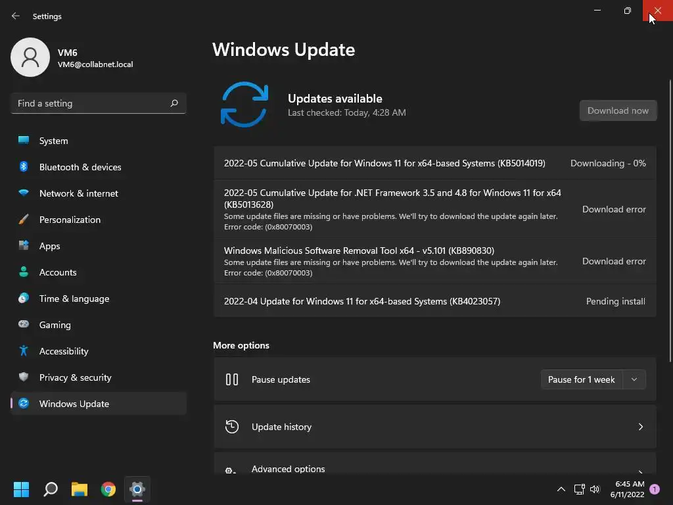
Task: Click the Update history clock icon
Action: [x=232, y=426]
